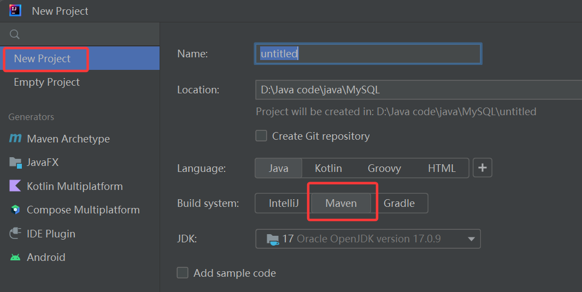Focus the sidebar search field

(80, 34)
